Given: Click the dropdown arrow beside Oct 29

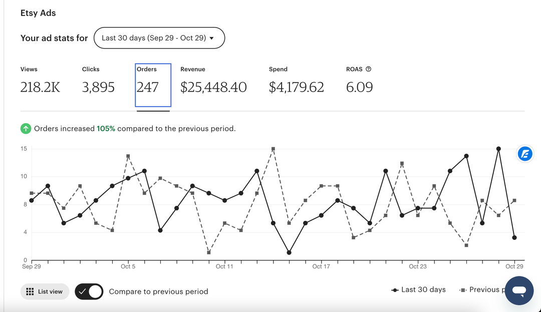Looking at the screenshot, I should click(x=211, y=39).
